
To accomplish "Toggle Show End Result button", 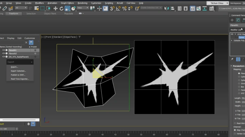I will 238,59.
